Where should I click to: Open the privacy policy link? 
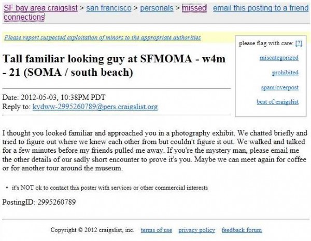click(x=196, y=230)
